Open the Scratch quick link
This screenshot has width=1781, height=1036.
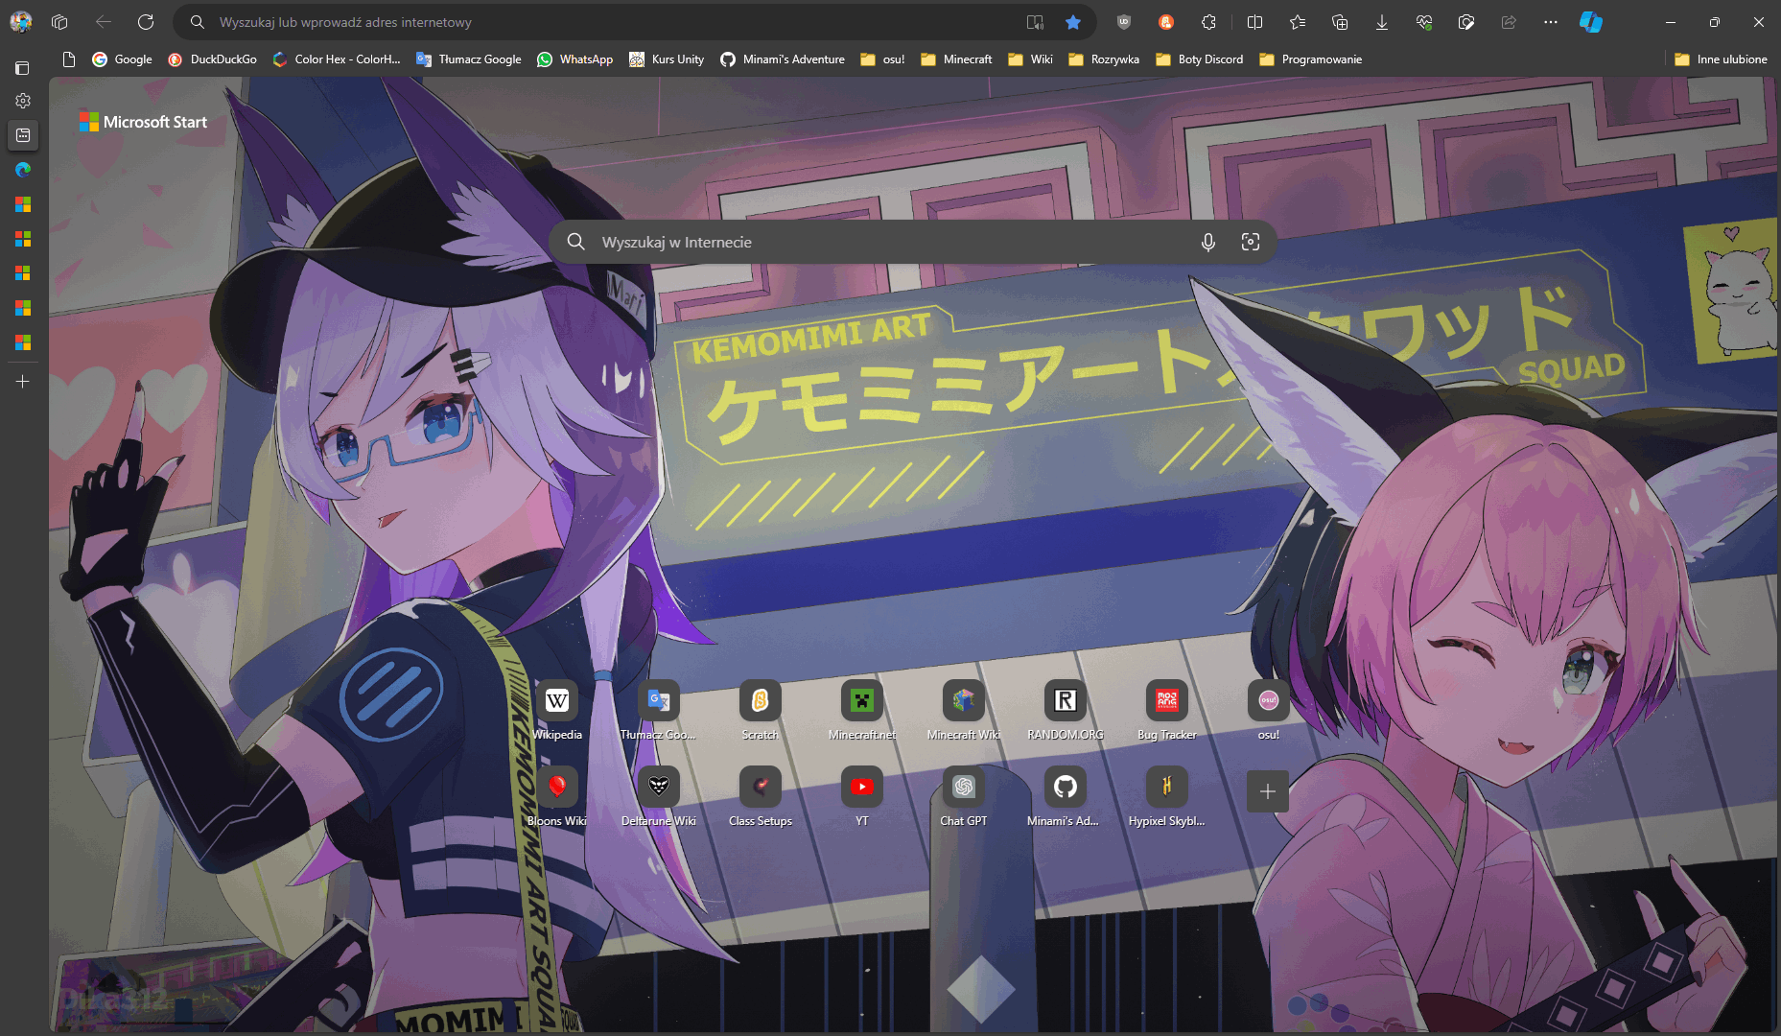(x=761, y=711)
